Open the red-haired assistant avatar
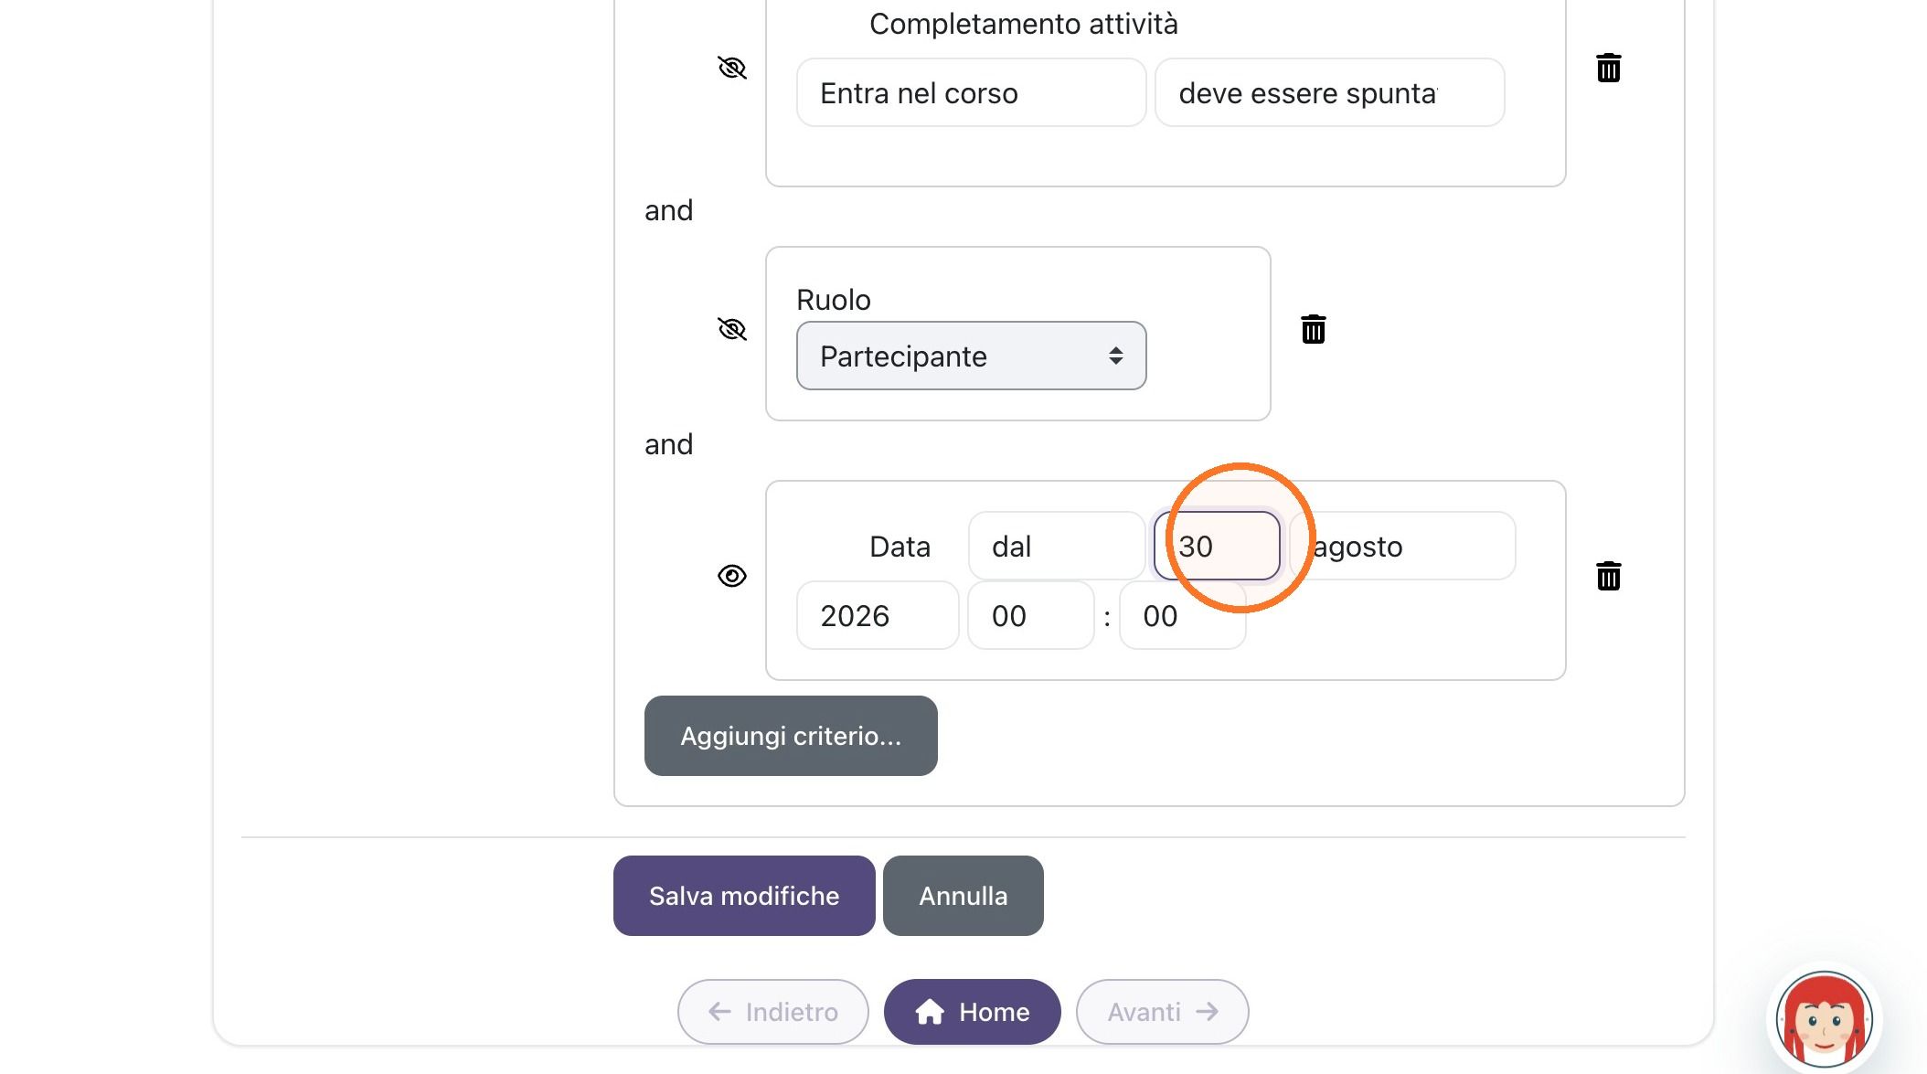1927x1074 pixels. pos(1824,1020)
